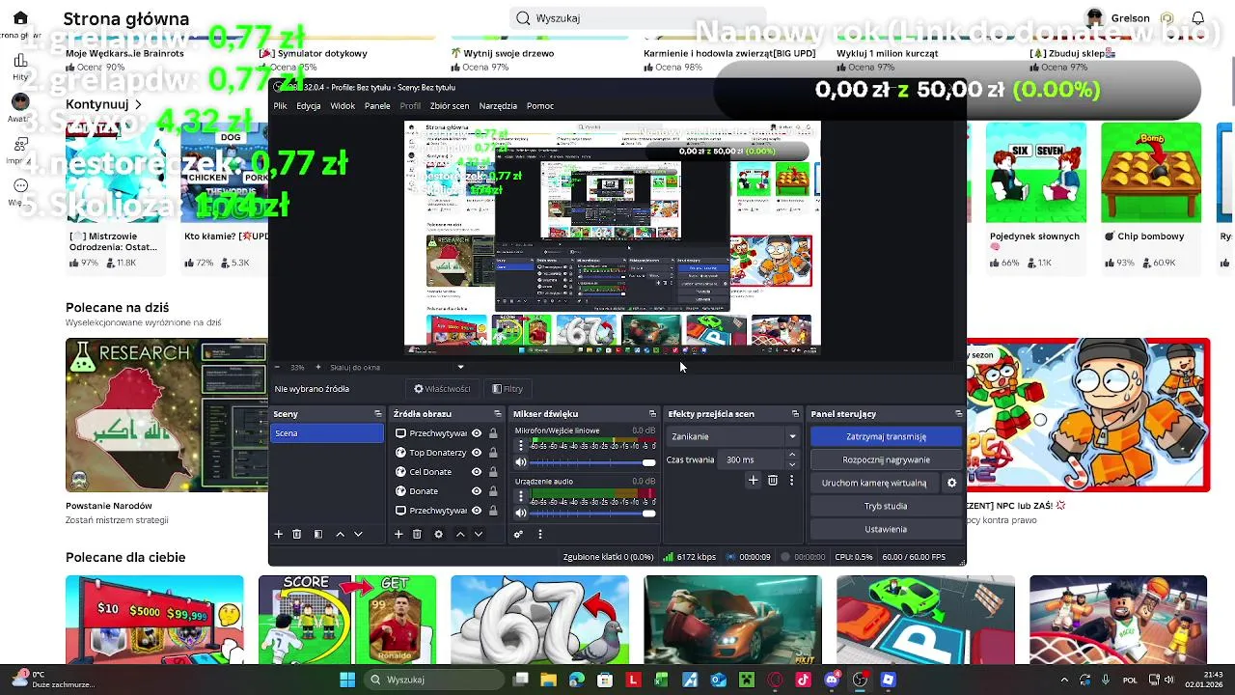
Task: Open Widok menu
Action: click(x=343, y=106)
